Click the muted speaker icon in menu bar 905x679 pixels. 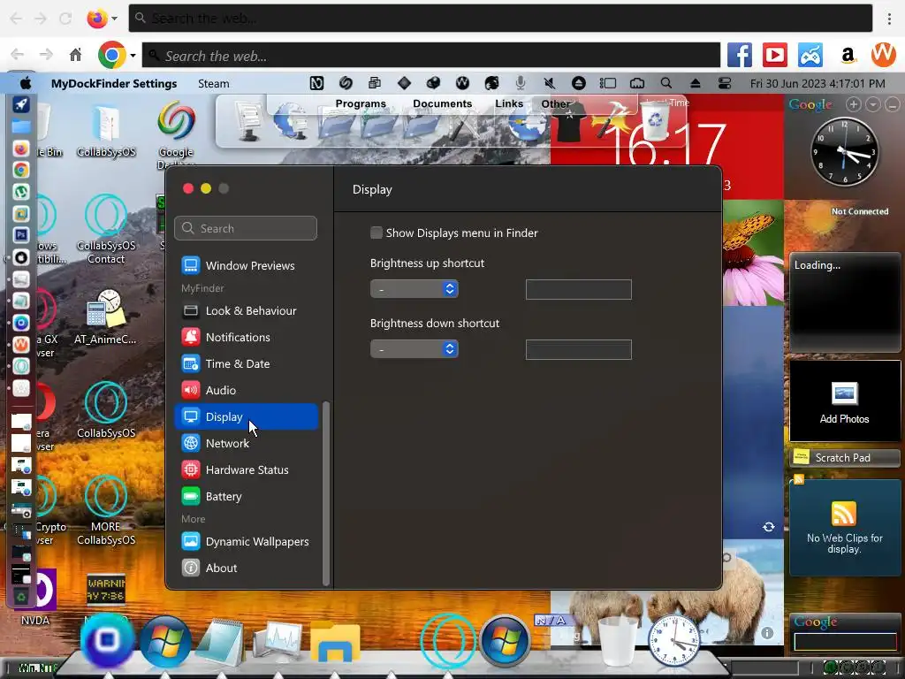click(x=550, y=83)
